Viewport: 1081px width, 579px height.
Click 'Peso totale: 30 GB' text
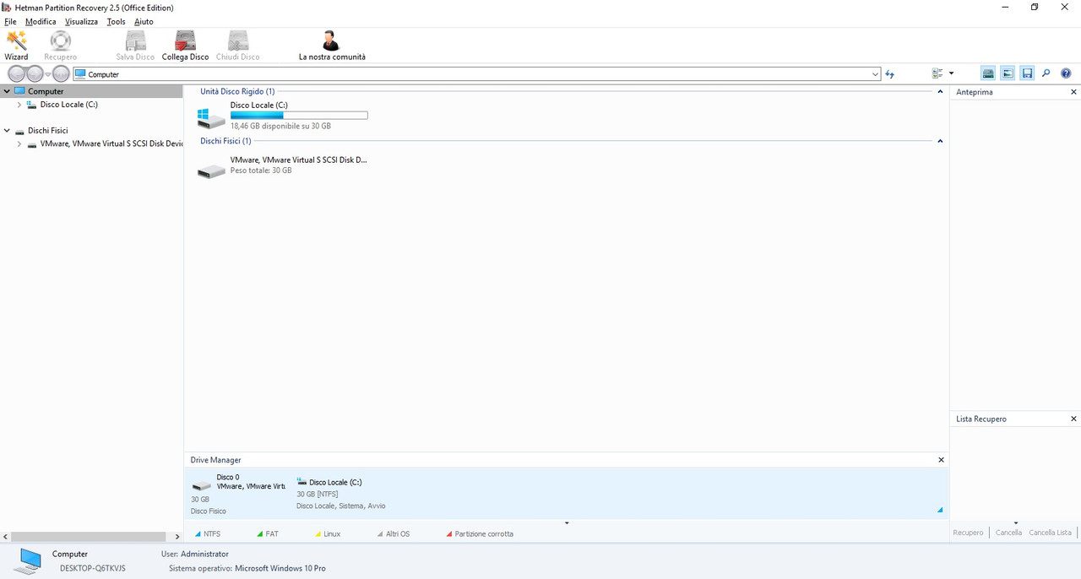coord(261,170)
